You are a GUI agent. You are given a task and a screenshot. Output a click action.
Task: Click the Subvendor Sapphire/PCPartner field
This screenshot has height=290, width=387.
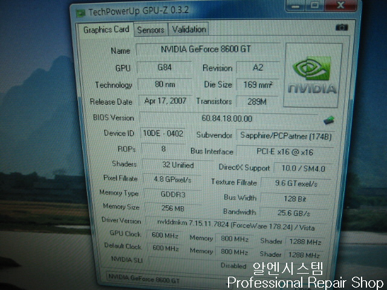pos(285,135)
